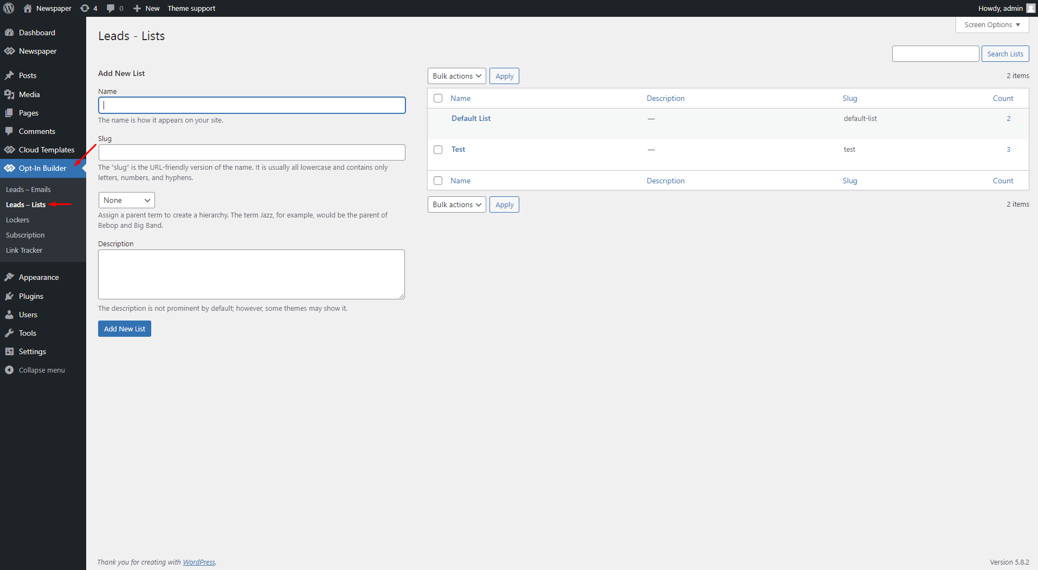Click the Tools wrench icon
The image size is (1038, 570).
tap(9, 333)
